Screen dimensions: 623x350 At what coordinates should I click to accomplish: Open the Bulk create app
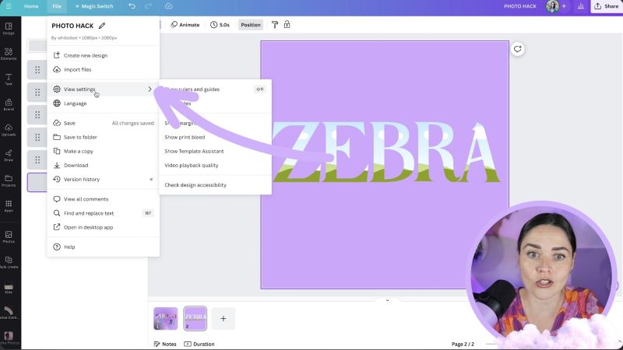click(9, 262)
